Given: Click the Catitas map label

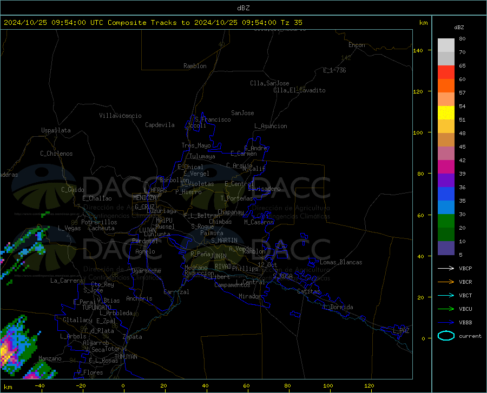Looking at the screenshot, I should click(308, 291).
